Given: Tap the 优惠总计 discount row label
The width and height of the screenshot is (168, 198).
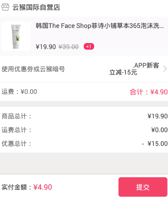Looking at the screenshot, I should (x=16, y=144).
